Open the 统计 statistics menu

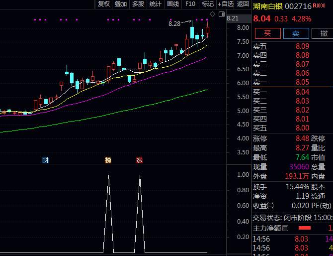(155, 4)
